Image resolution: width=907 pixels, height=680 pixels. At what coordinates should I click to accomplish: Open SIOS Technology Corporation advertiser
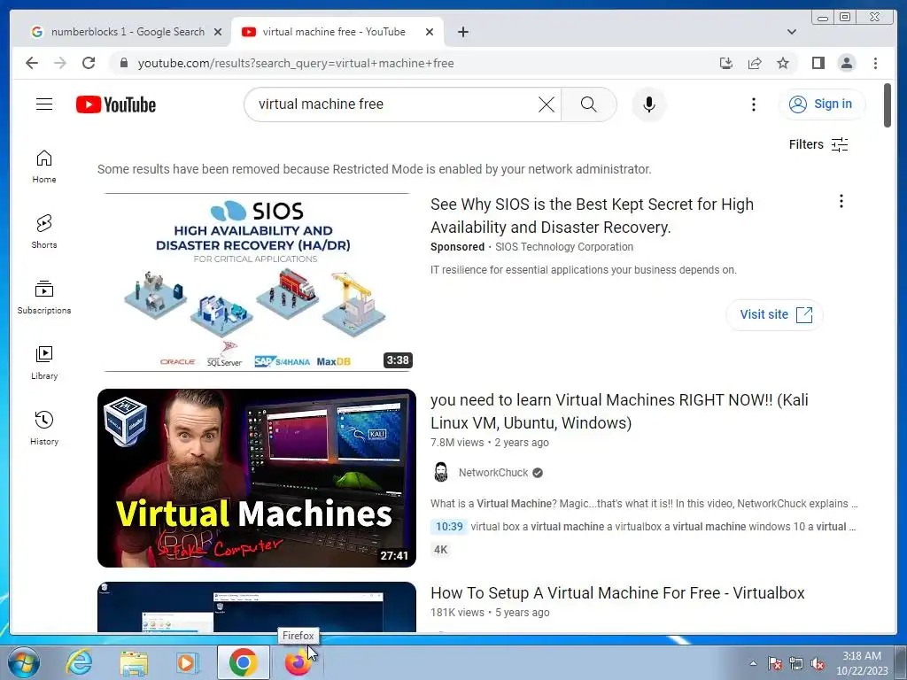coord(564,247)
